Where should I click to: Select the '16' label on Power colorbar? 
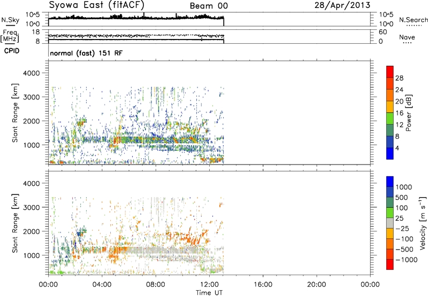click(399, 113)
